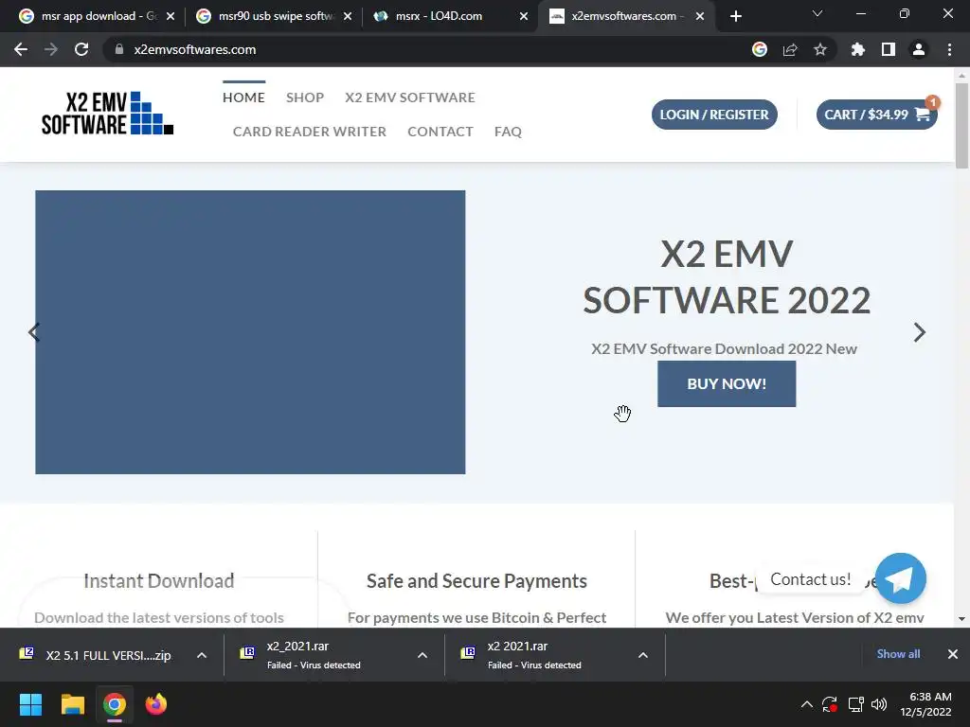Open the SHOP menu item
The width and height of the screenshot is (970, 727).
(305, 98)
